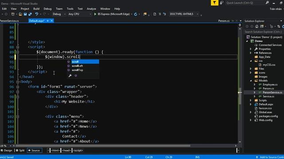This screenshot has width=284, height=159.
Task: Click the wrench icon in IntelliSense popup
Action: 70,76
